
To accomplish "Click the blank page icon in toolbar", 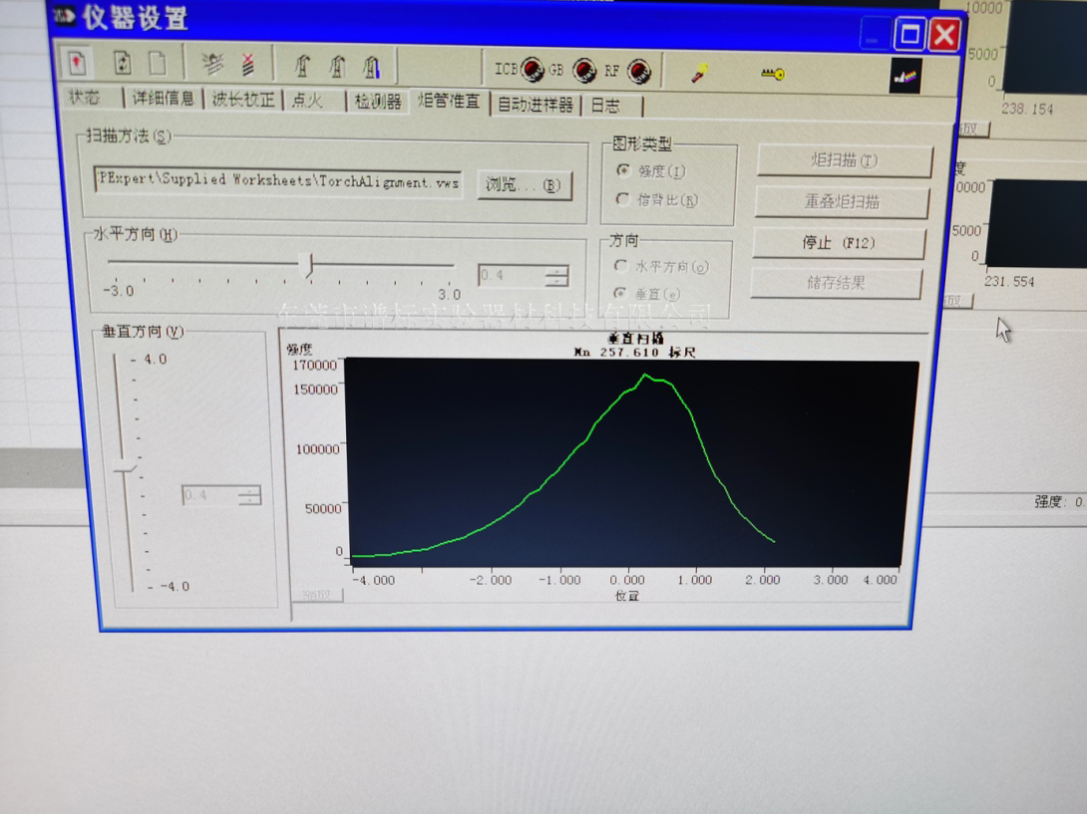I will pyautogui.click(x=158, y=63).
